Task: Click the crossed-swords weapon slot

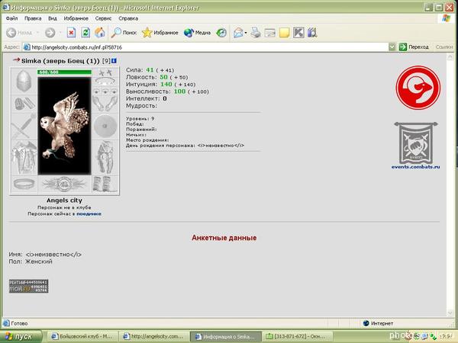Action: click(24, 126)
